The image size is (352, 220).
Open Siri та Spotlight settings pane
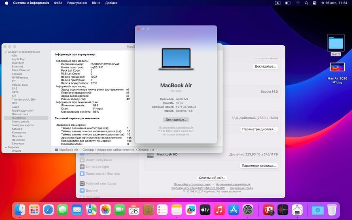pyautogui.click(x=95, y=167)
